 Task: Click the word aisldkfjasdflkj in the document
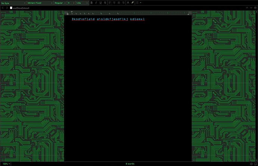[x=113, y=19]
